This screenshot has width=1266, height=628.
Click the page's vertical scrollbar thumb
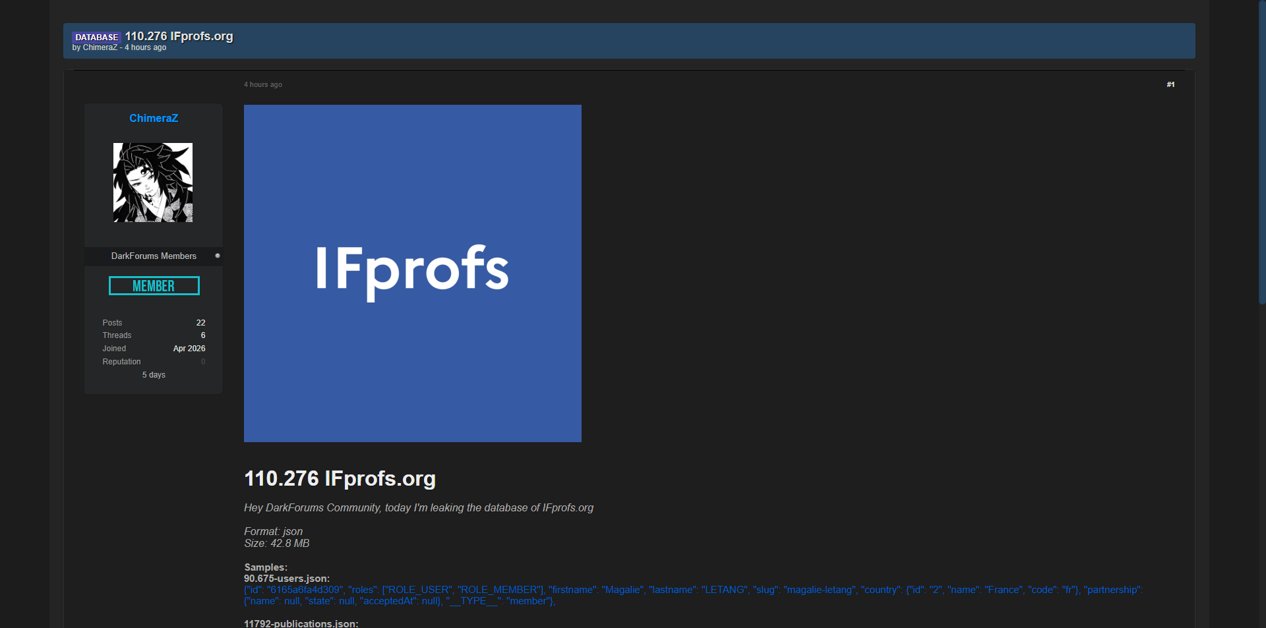tap(1262, 152)
